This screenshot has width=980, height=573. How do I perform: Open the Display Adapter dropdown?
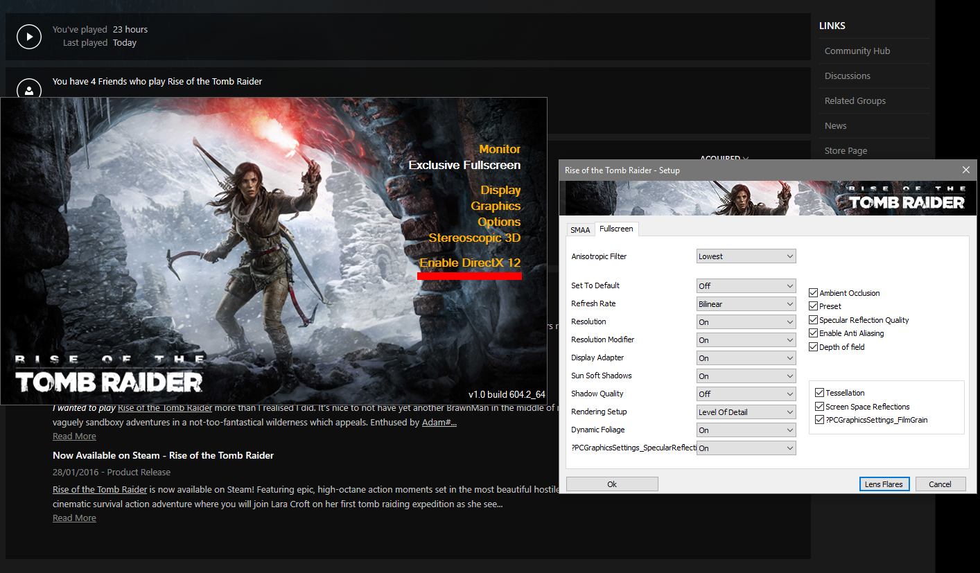click(x=746, y=358)
